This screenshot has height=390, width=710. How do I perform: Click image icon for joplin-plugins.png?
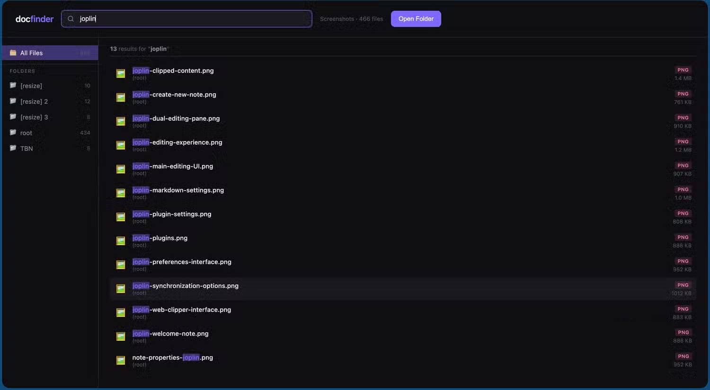[x=121, y=240]
